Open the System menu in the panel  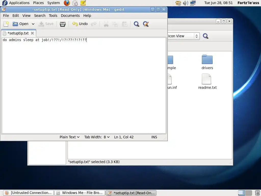click(x=54, y=3)
